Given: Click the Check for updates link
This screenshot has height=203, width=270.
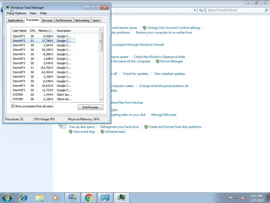Looking at the screenshot, I should click(x=136, y=74).
